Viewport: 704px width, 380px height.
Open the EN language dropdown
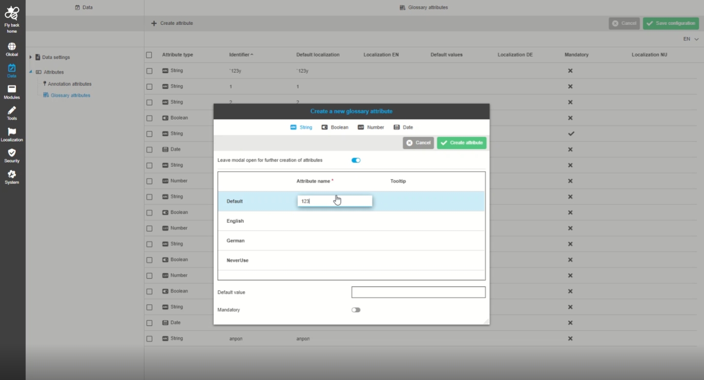pyautogui.click(x=690, y=39)
